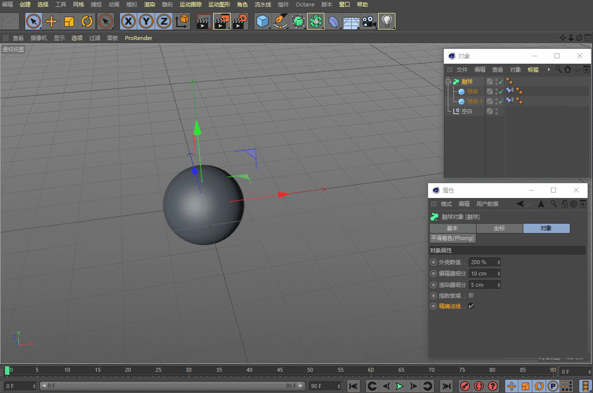Toggle the world coordinate system cube icon
The width and height of the screenshot is (593, 393).
pos(182,21)
